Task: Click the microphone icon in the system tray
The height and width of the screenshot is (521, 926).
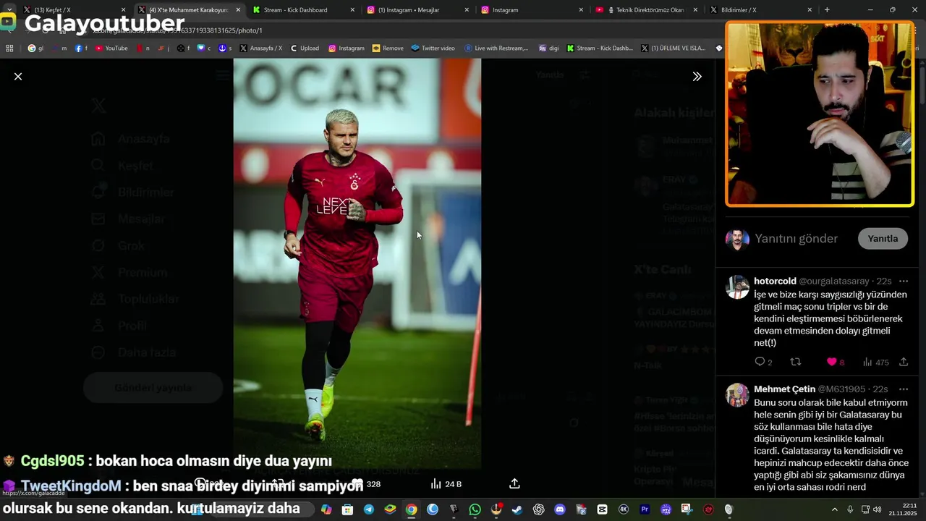Action: click(x=851, y=509)
